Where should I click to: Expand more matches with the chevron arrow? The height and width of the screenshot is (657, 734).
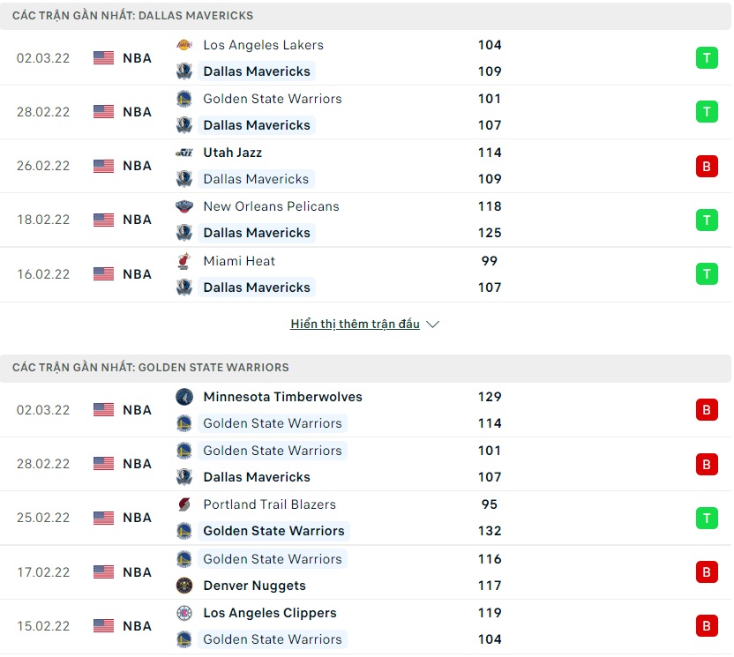pyautogui.click(x=432, y=325)
